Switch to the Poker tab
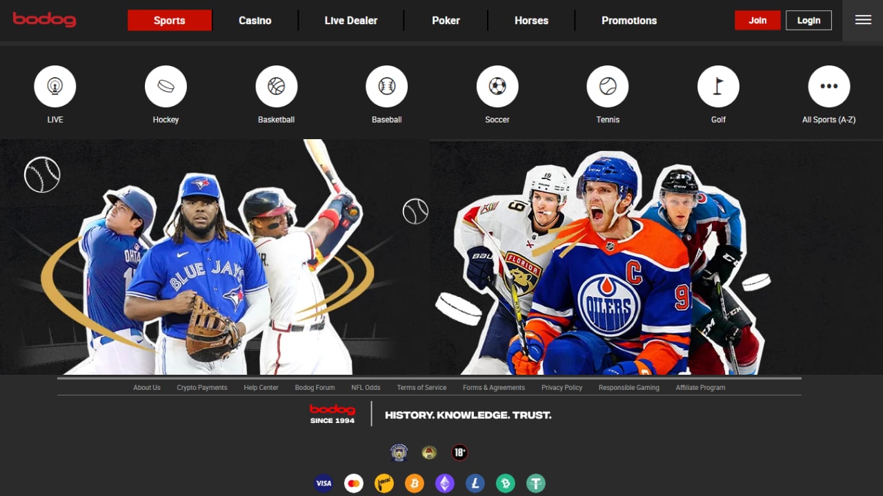Viewport: 883px width, 496px height. point(446,21)
